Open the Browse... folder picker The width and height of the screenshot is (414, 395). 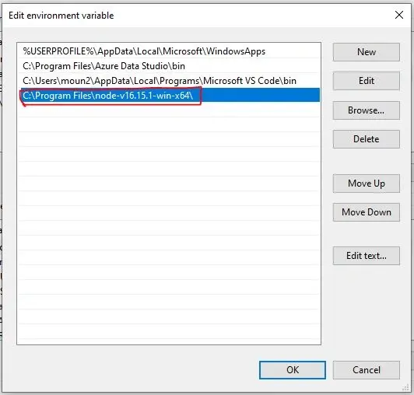(367, 110)
